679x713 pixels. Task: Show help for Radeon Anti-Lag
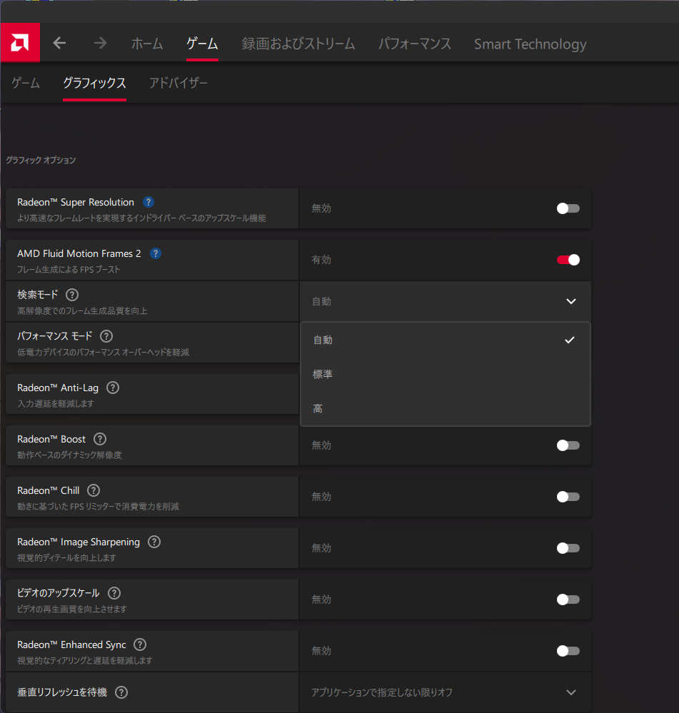[113, 388]
